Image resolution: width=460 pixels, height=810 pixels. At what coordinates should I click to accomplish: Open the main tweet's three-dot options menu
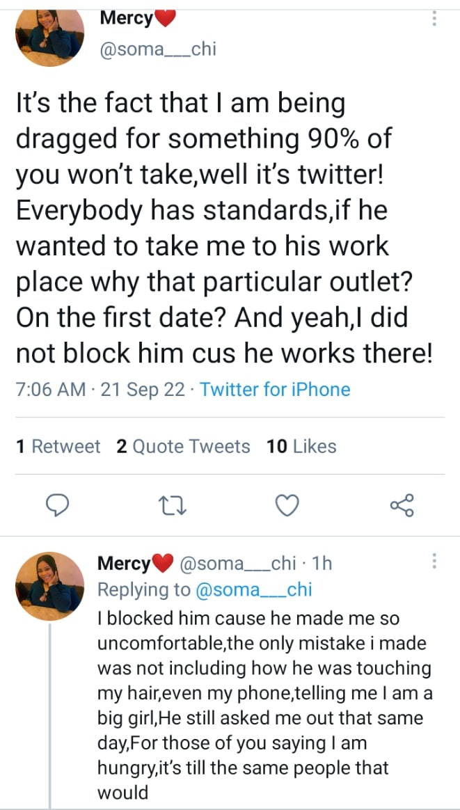click(435, 19)
